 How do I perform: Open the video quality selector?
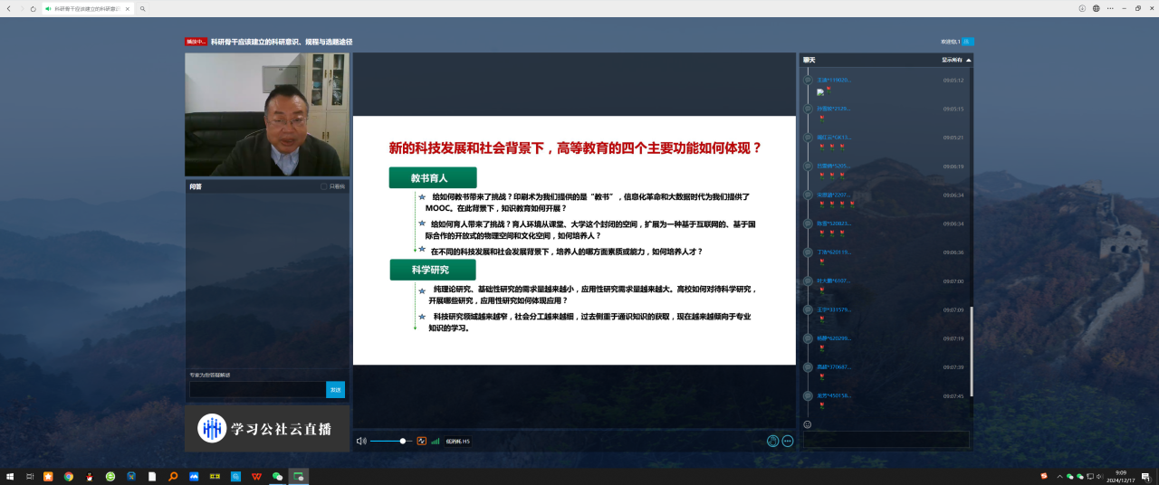[458, 442]
